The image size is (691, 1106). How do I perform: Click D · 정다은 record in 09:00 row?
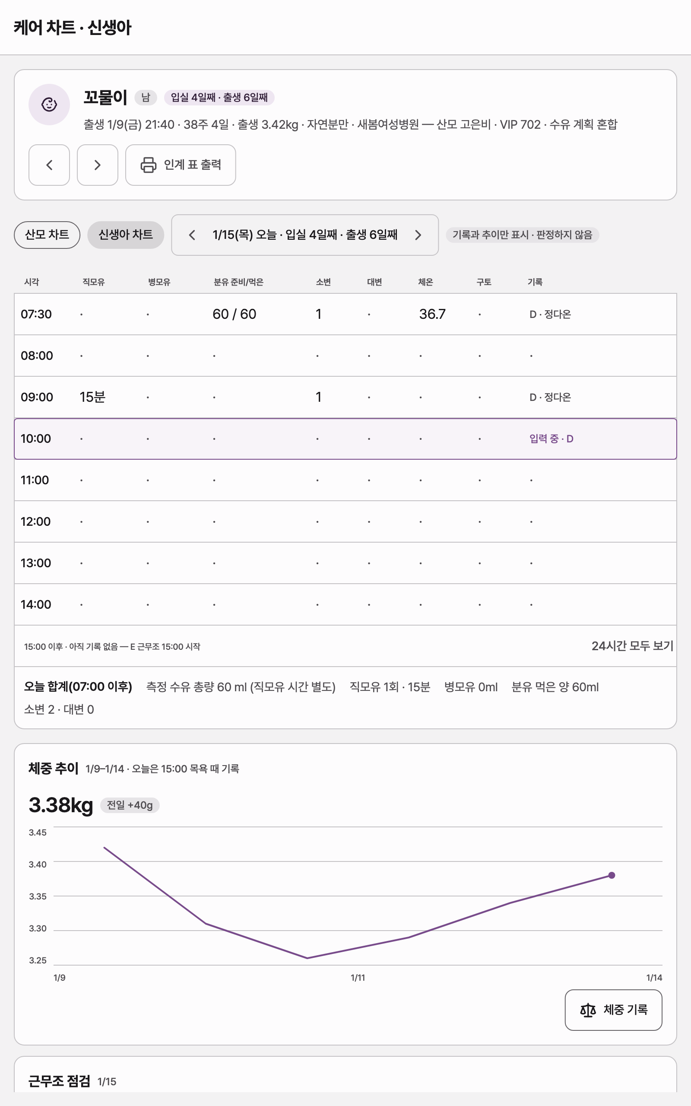point(550,397)
